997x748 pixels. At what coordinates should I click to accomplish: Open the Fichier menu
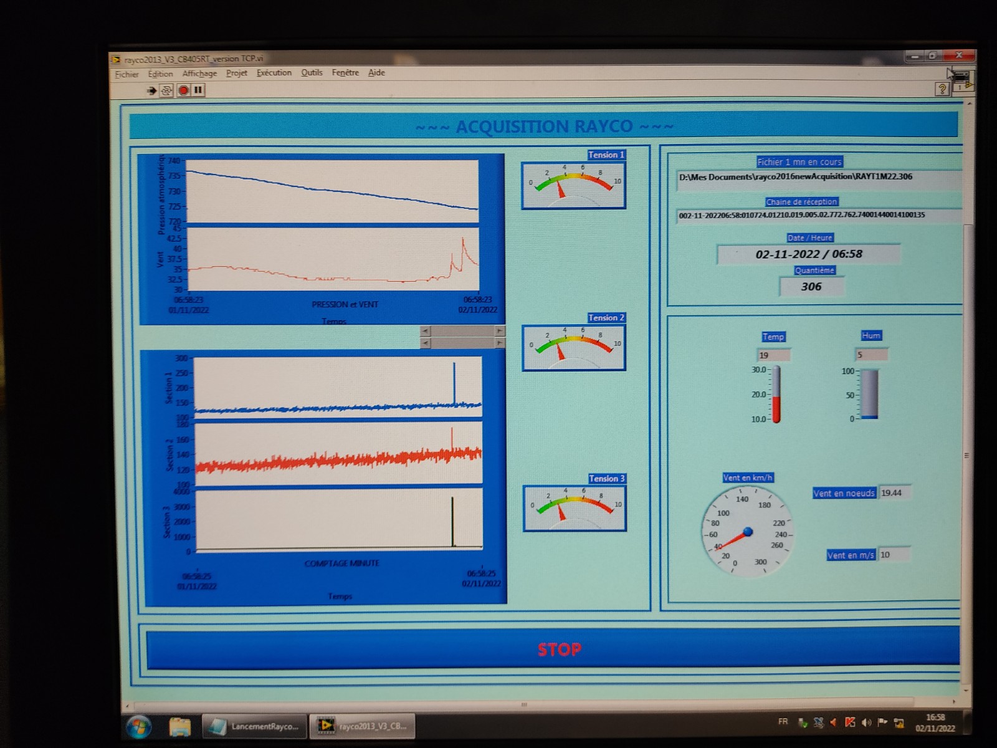tap(126, 74)
